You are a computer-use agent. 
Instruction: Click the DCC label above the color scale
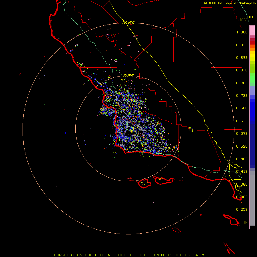click(251, 17)
